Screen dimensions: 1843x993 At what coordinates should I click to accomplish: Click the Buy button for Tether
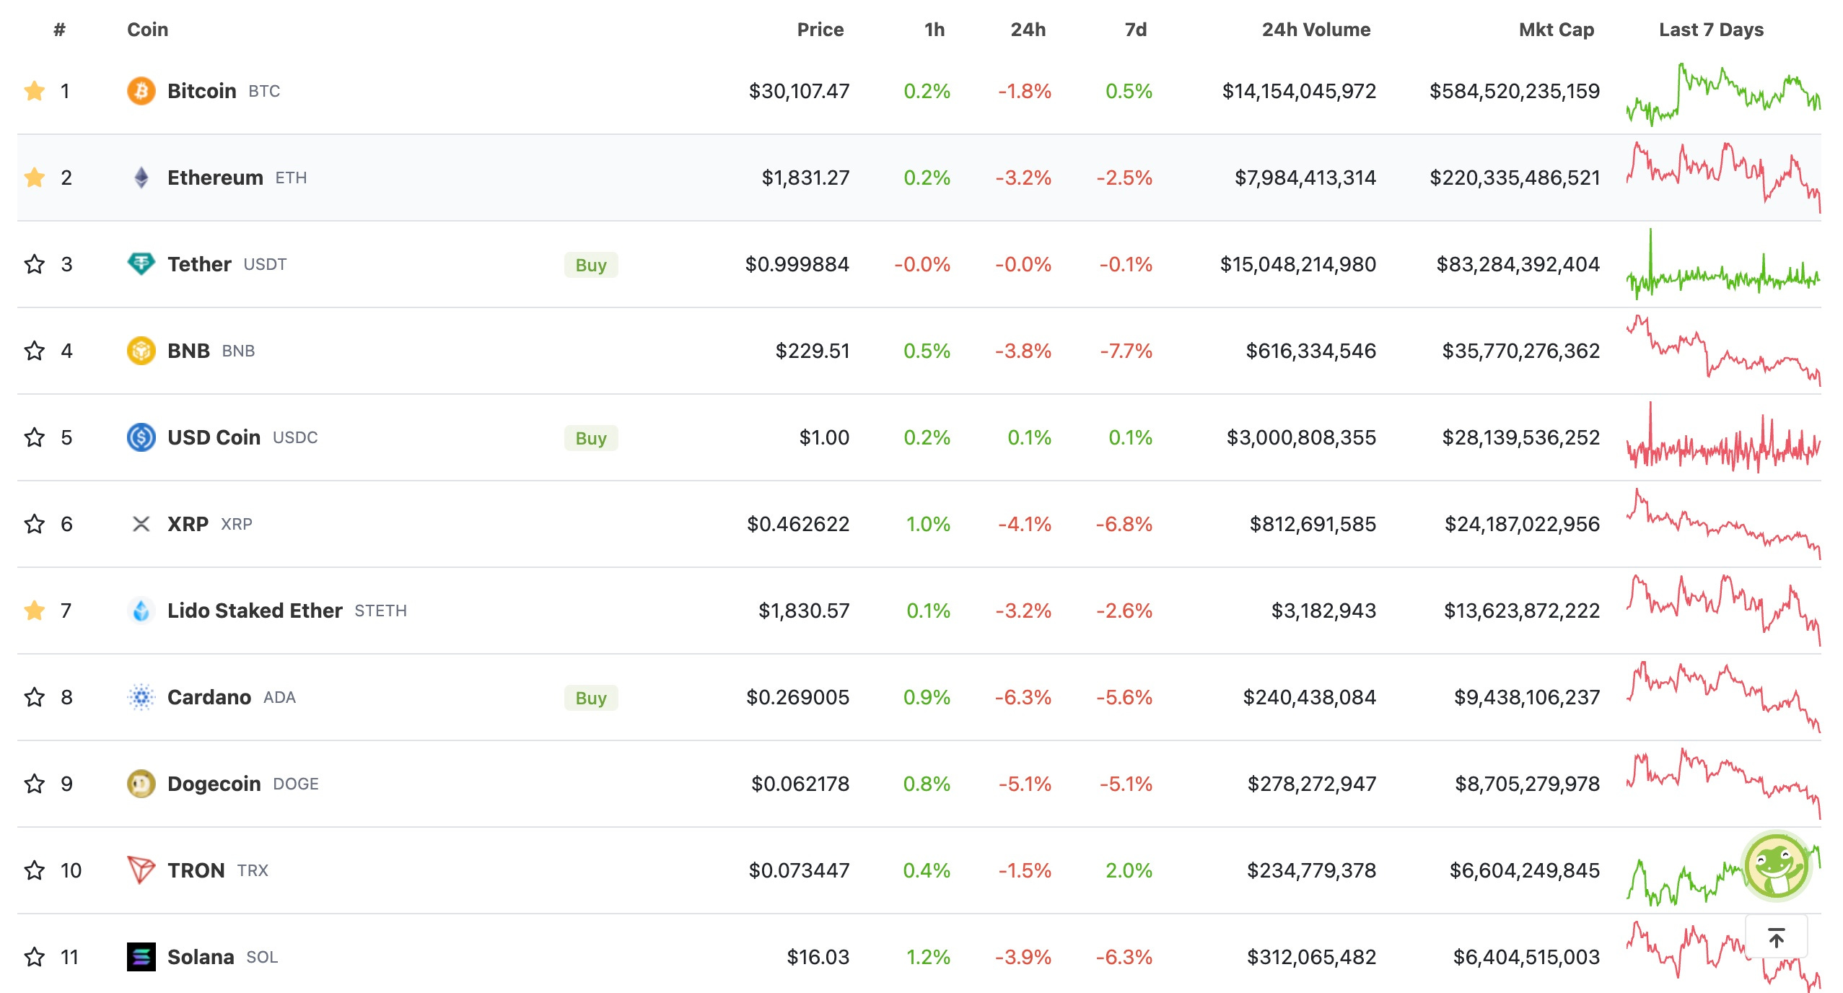click(591, 265)
